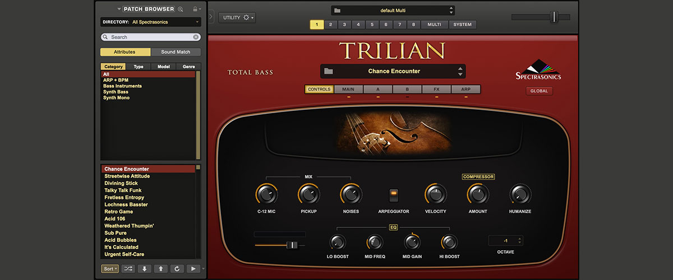This screenshot has height=280, width=673.
Task: Select the Model attribute column
Action: 163,67
